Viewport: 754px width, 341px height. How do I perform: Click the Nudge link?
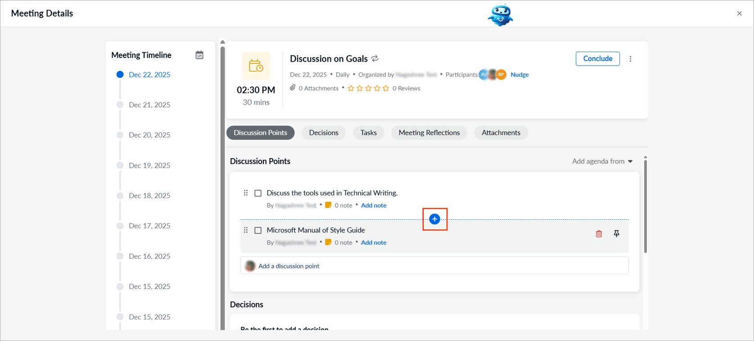point(519,75)
